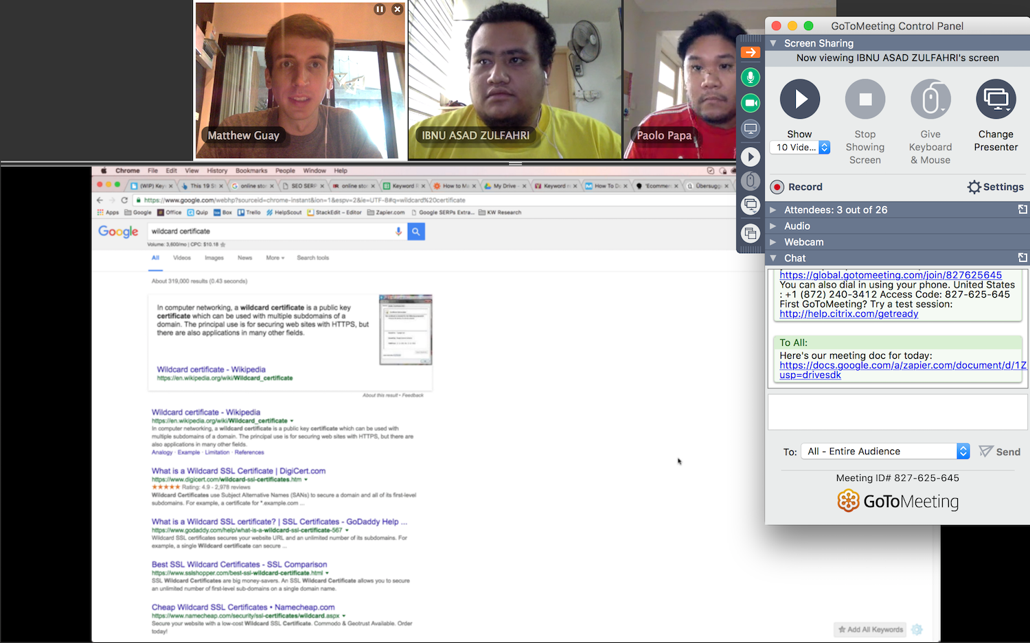Click Give Keyboard & Mouse icon
1030x643 pixels.
[x=930, y=100]
